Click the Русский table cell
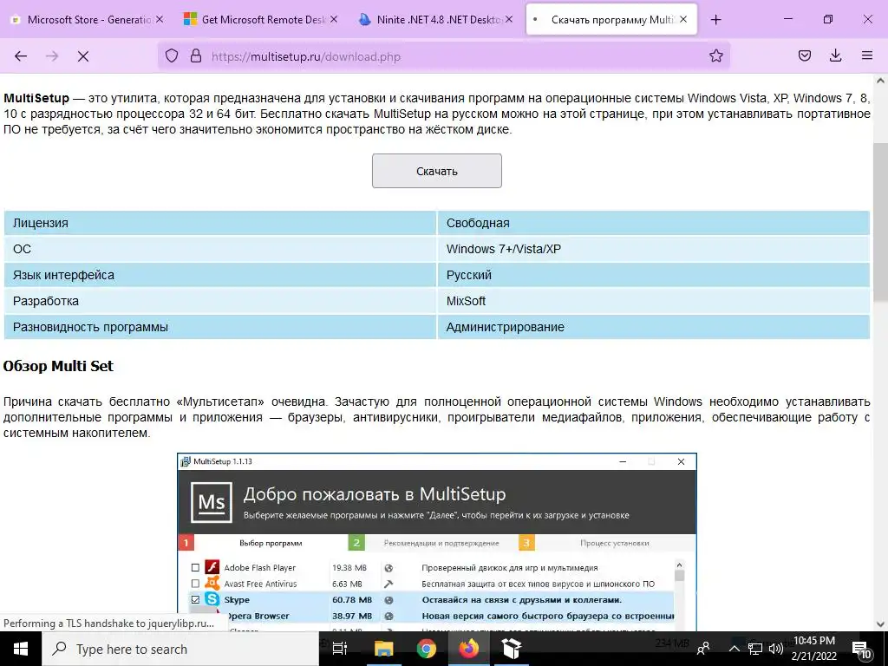Image resolution: width=888 pixels, height=666 pixels. (654, 275)
